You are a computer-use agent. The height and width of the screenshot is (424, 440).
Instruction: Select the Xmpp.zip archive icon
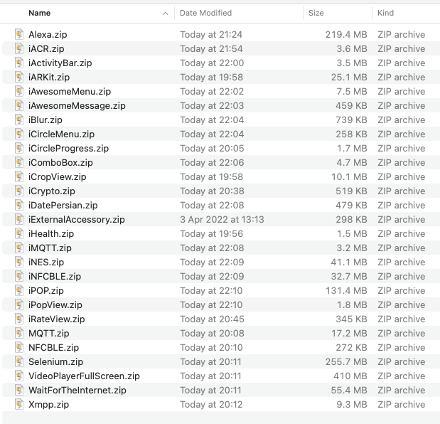tap(19, 404)
